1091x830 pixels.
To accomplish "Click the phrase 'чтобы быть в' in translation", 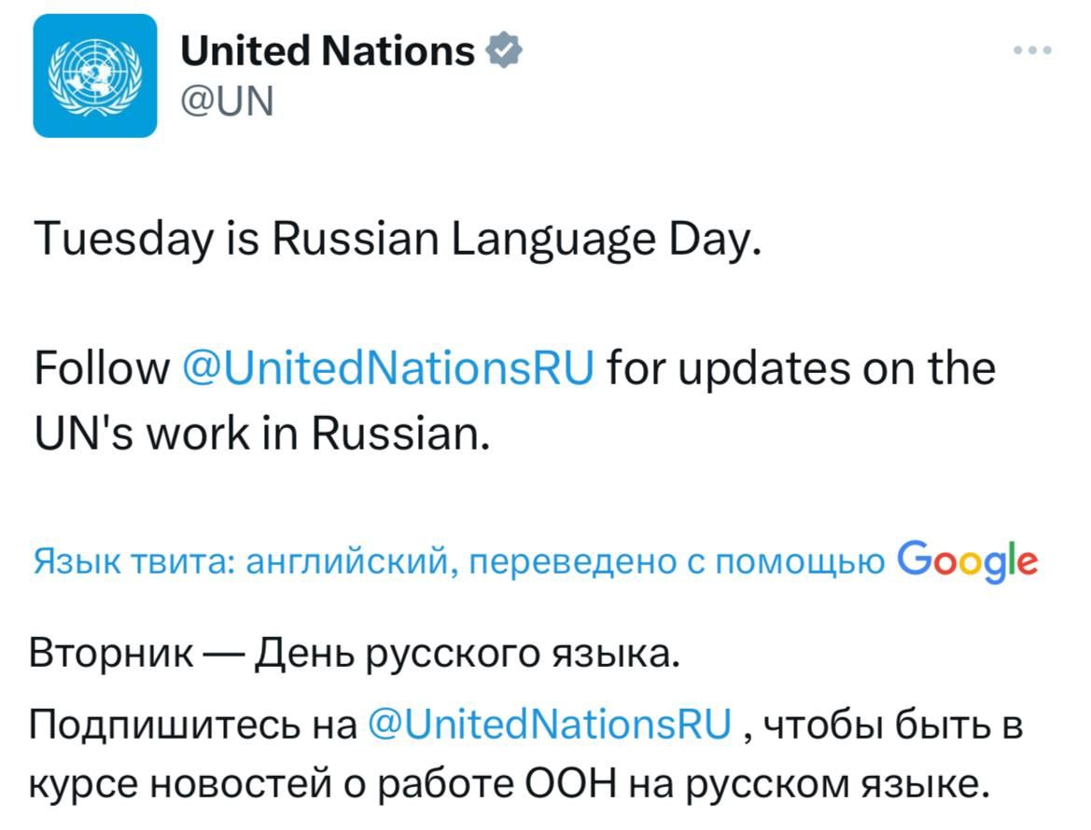I will [893, 725].
